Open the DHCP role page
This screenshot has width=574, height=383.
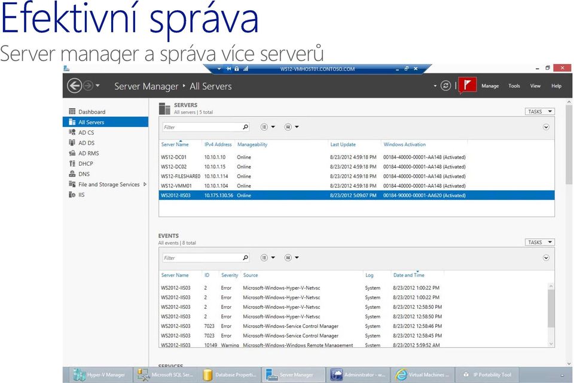pos(105,163)
